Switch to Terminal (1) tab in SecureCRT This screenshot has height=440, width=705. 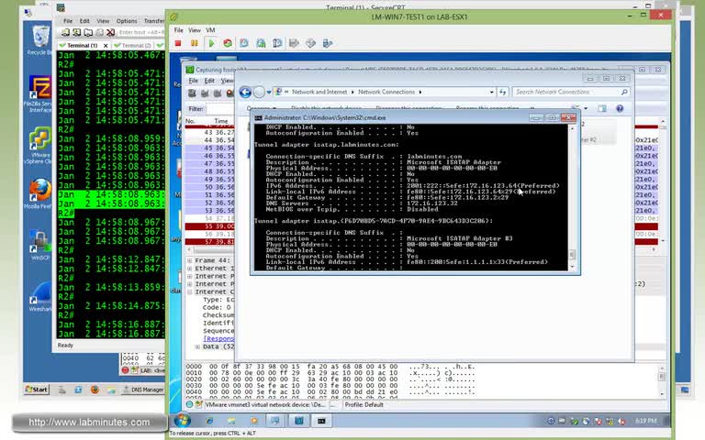[x=83, y=45]
